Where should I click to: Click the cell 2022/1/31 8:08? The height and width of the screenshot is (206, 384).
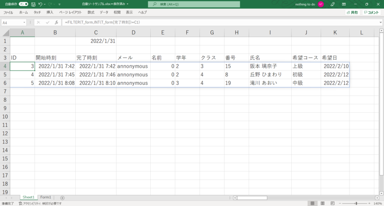(55, 83)
